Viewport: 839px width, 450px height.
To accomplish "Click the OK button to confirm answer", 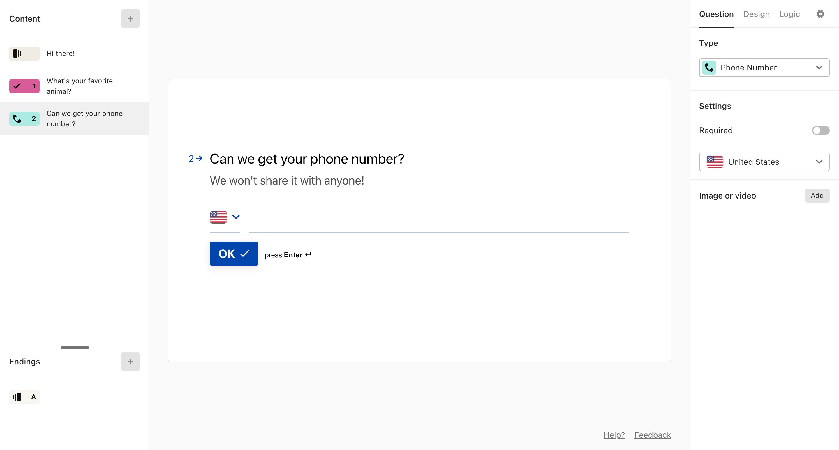I will 234,253.
